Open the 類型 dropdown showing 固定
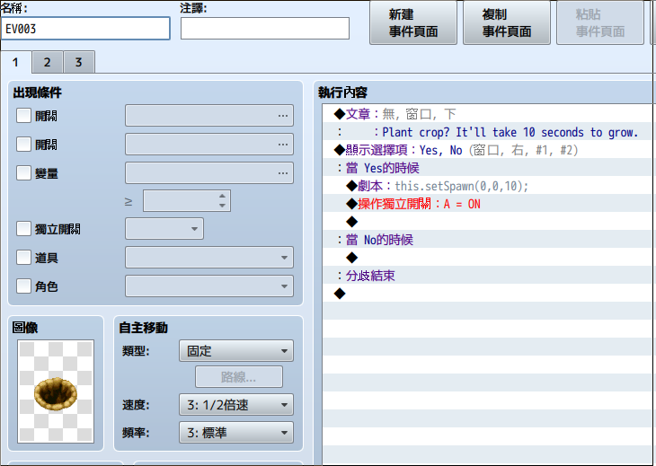The width and height of the screenshot is (656, 466). coord(236,351)
